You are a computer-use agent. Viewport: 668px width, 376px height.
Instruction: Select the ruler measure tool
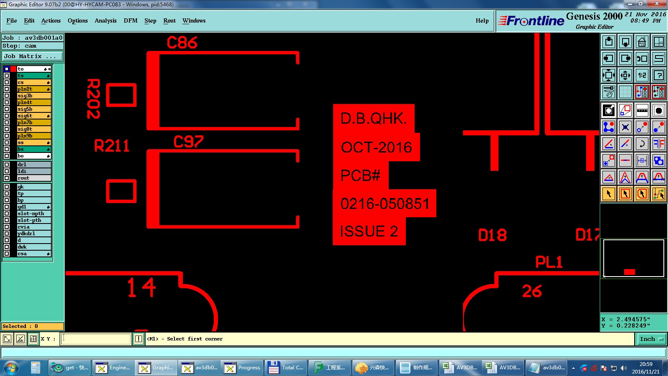pyautogui.click(x=642, y=110)
